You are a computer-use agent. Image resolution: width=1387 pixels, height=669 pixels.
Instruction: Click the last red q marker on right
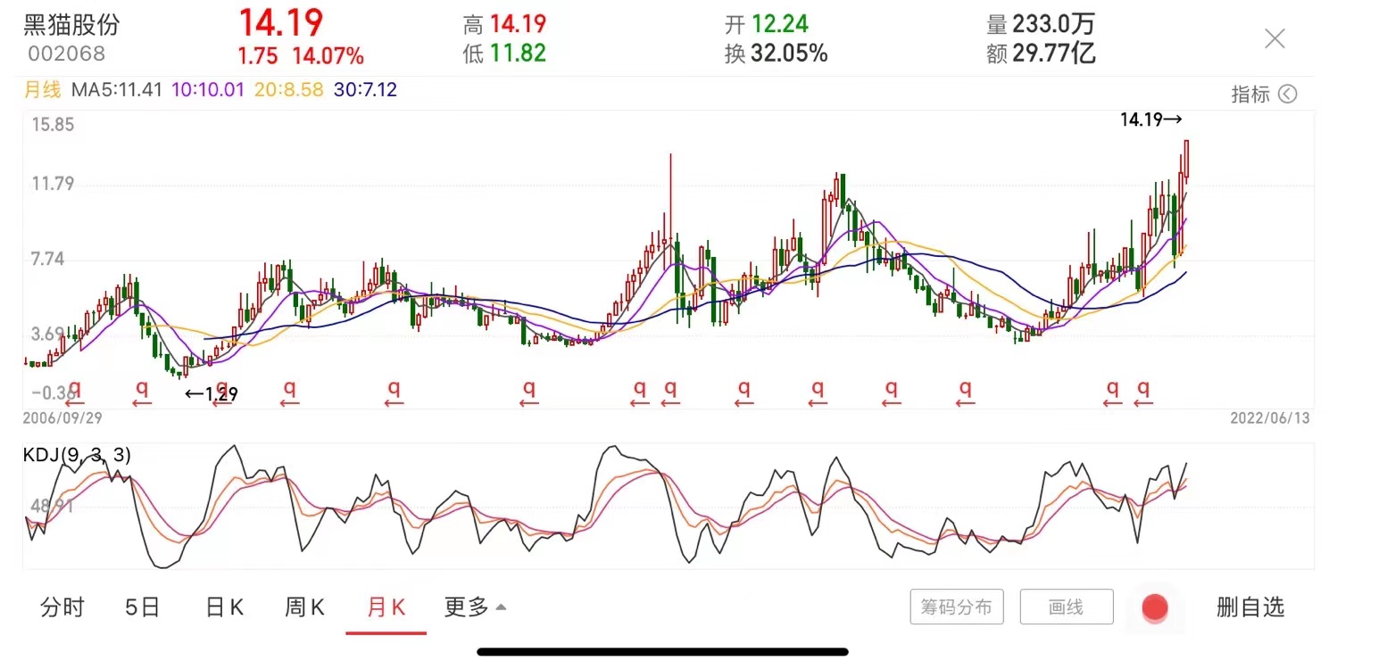click(1143, 389)
